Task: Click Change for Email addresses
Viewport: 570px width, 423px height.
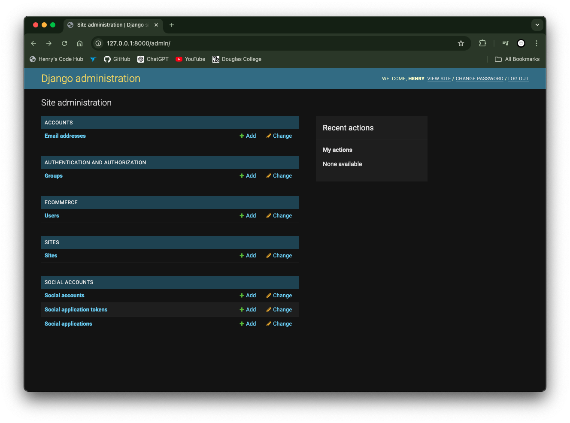Action: (279, 136)
